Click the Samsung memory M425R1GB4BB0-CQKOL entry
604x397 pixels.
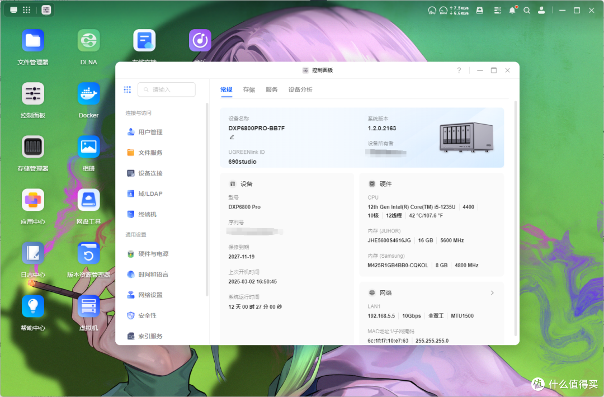(398, 265)
